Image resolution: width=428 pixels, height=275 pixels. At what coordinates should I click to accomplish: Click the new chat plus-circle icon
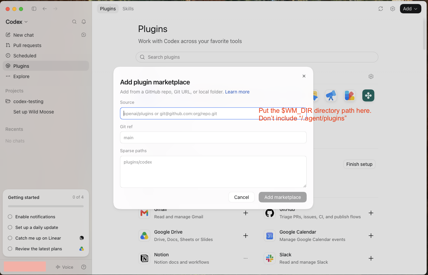pos(84,35)
